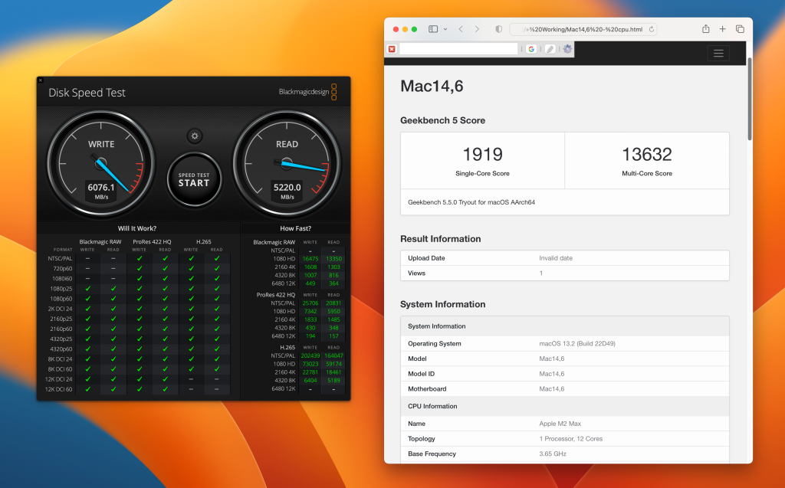Image resolution: width=785 pixels, height=488 pixels.
Task: Go forward in Safari
Action: 477,29
